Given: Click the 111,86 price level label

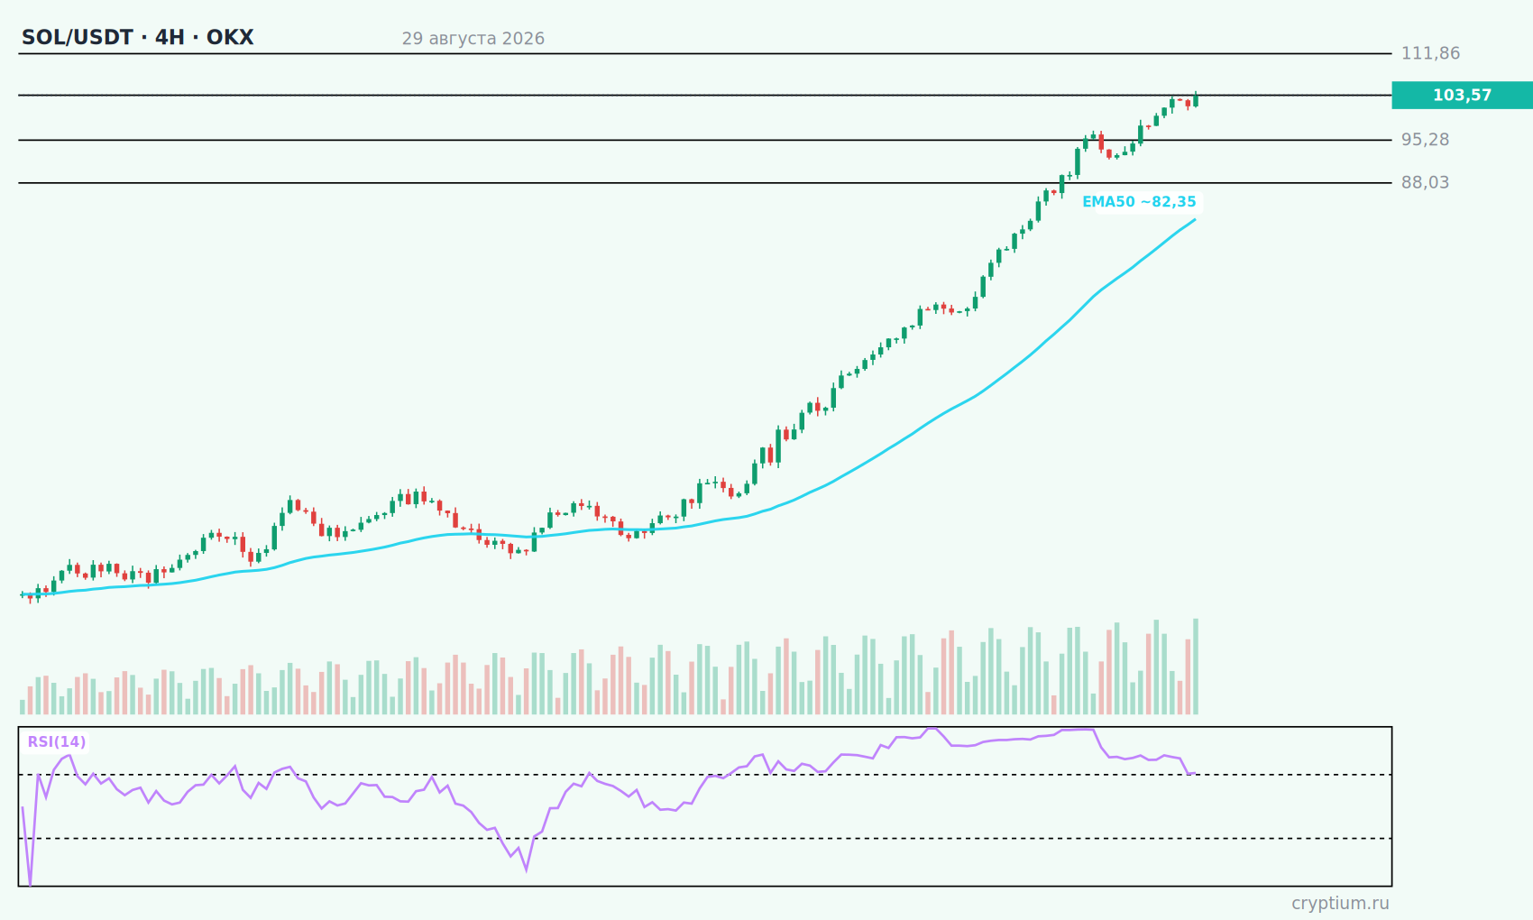Looking at the screenshot, I should pos(1430,53).
